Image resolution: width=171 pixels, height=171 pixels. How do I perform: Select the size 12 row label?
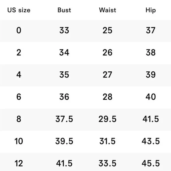click(x=19, y=163)
